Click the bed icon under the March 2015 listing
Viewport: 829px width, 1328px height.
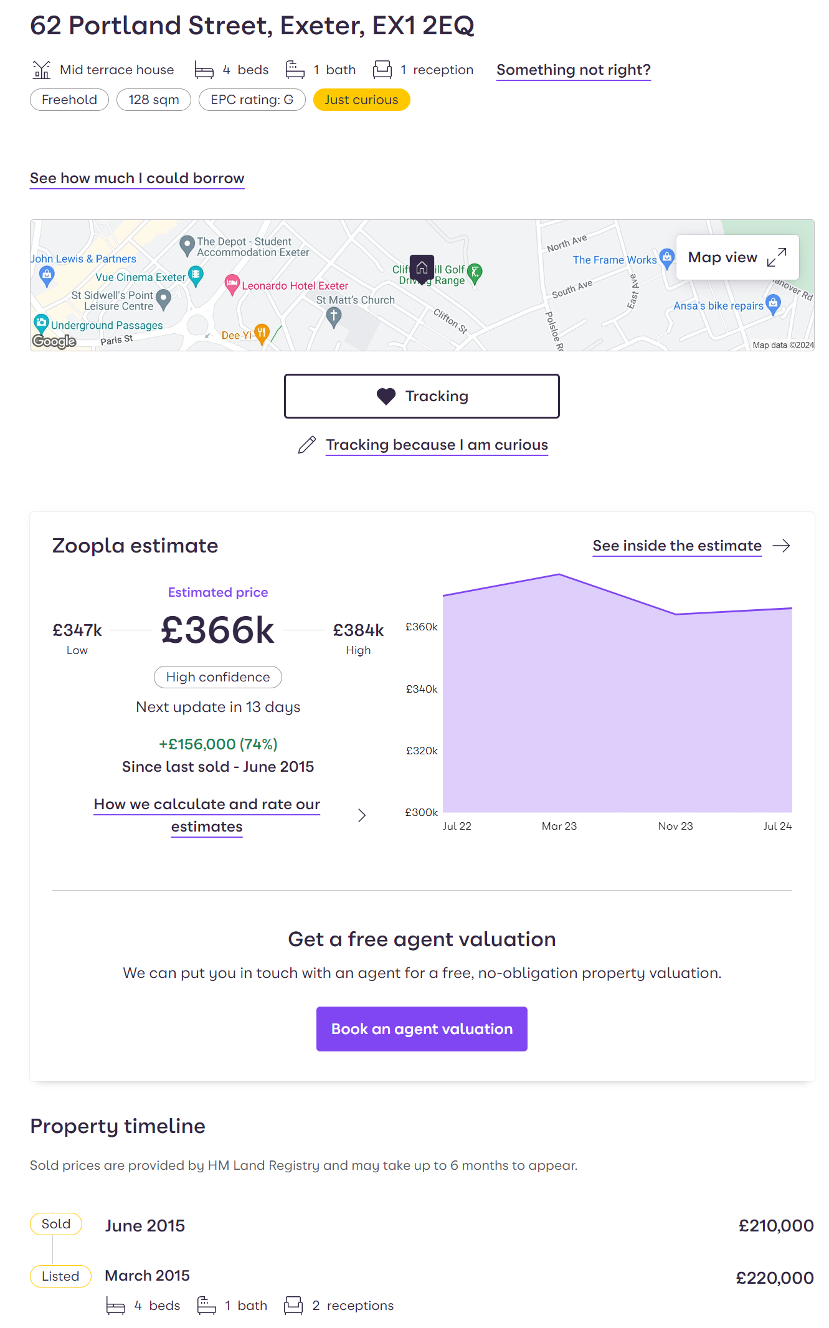click(x=115, y=1306)
